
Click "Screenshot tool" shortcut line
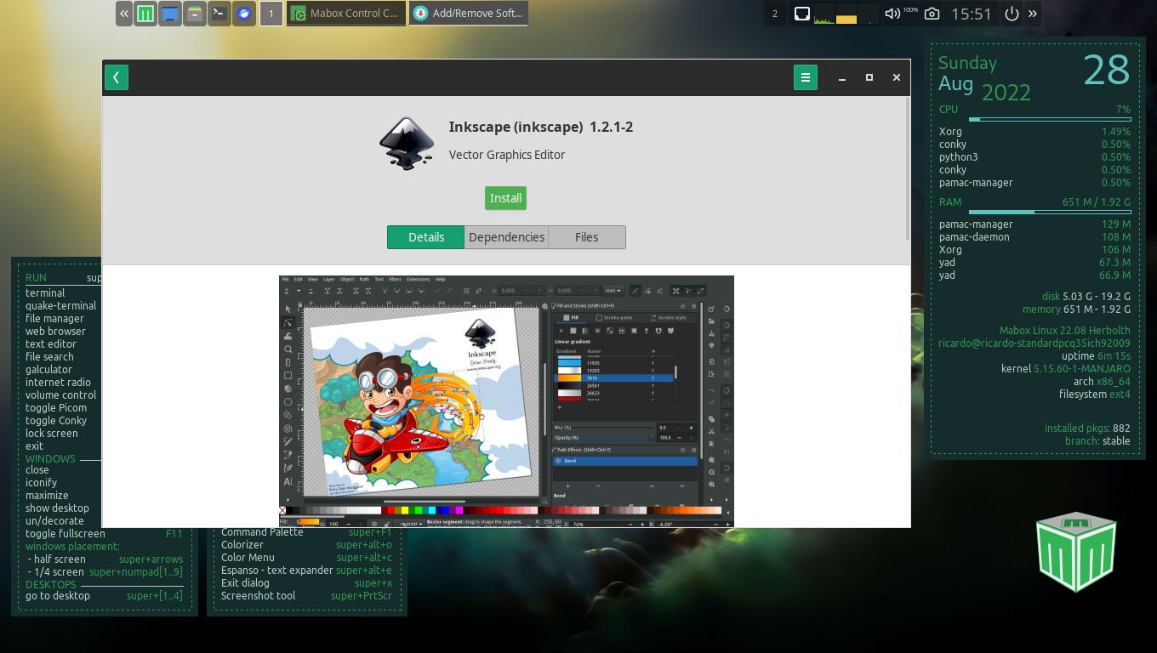306,595
